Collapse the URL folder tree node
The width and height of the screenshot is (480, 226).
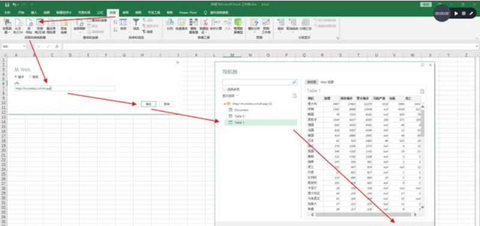(224, 104)
